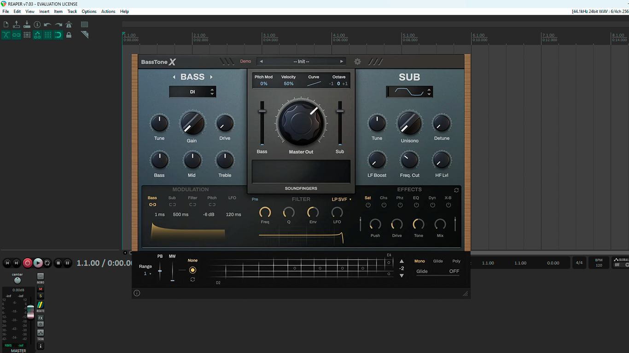The width and height of the screenshot is (629, 353).
Task: Click the slanted bars icon right of gear
Action: tap(375, 62)
